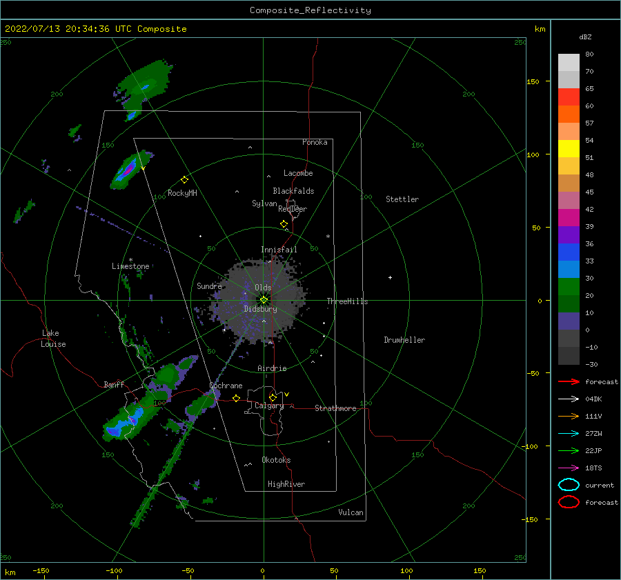The image size is (621, 580).
Task: Click the Innisfail label
Action: pyautogui.click(x=279, y=250)
